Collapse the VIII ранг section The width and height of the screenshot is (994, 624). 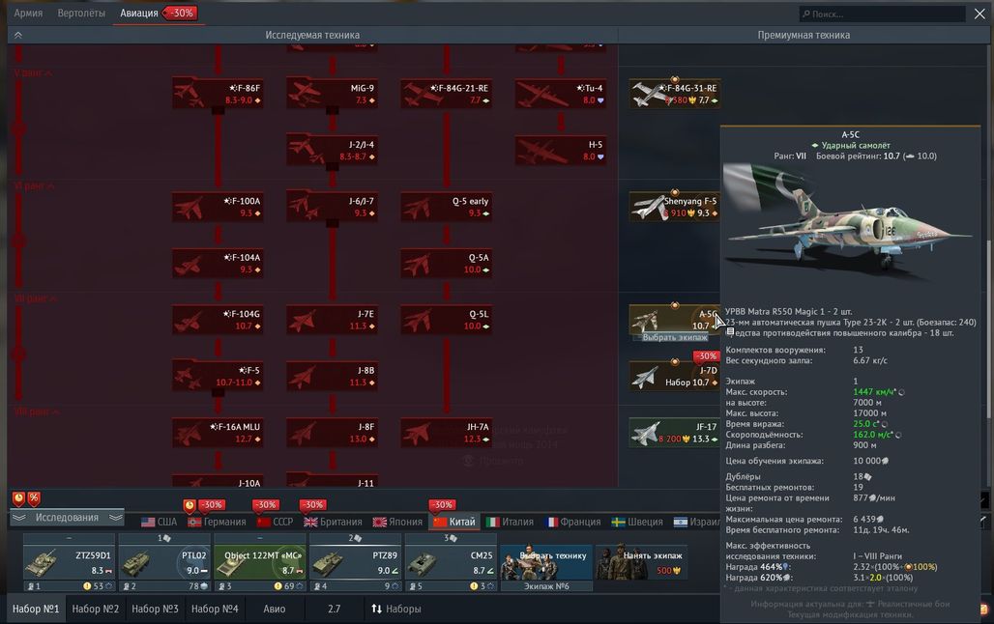pyautogui.click(x=36, y=411)
